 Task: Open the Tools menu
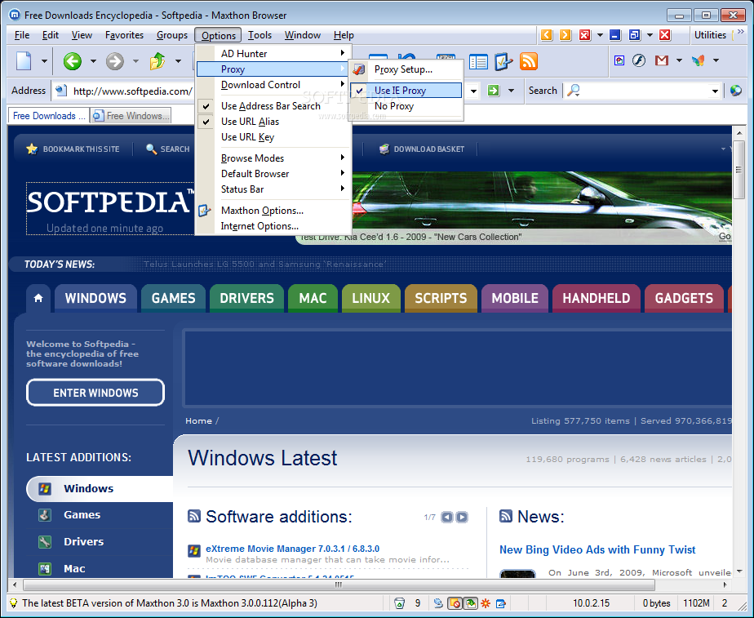259,35
